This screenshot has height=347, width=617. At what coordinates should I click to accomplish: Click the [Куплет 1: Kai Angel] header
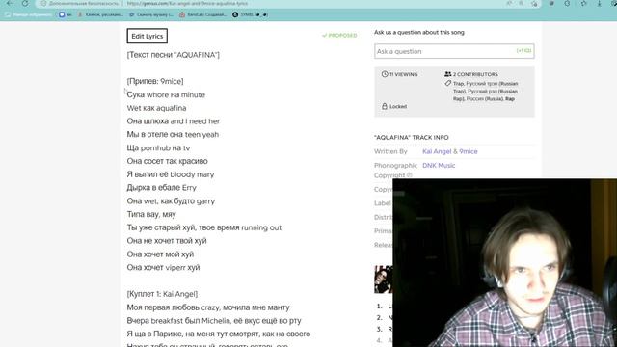click(162, 294)
